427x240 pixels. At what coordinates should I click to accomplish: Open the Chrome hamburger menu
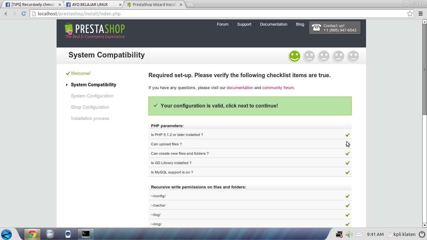point(420,13)
